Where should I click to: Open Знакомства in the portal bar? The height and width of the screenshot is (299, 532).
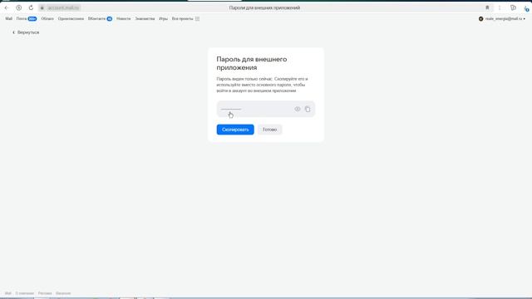point(145,18)
